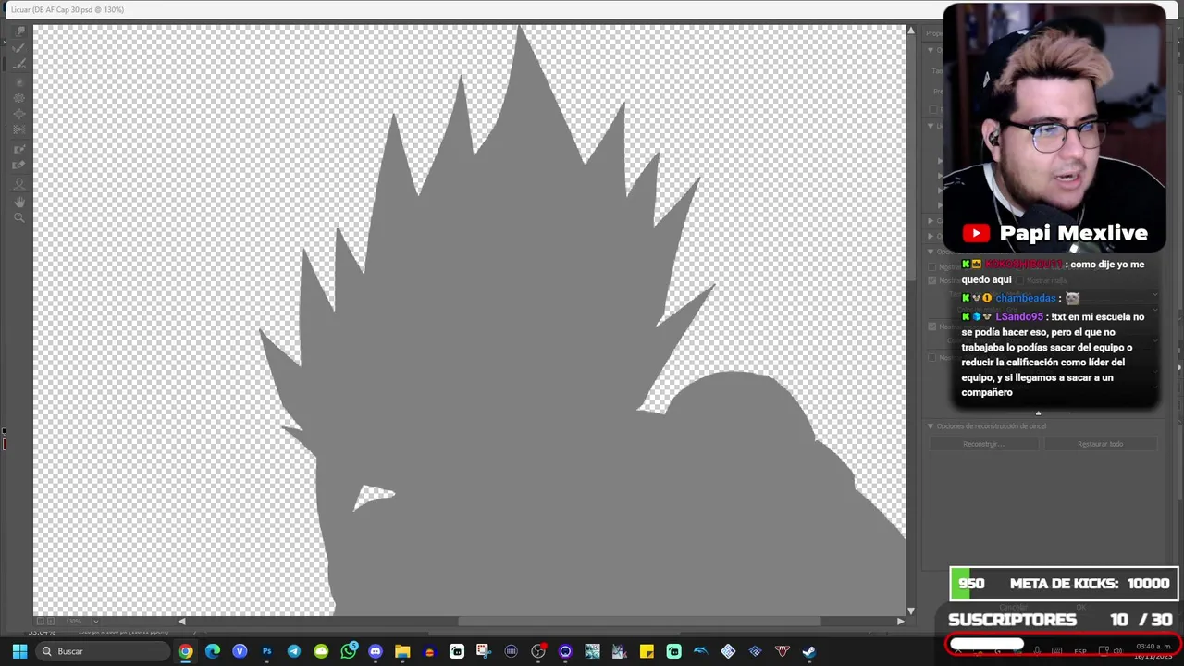Click the zoom in plus button below the canvas
This screenshot has width=1184, height=666.
point(50,621)
